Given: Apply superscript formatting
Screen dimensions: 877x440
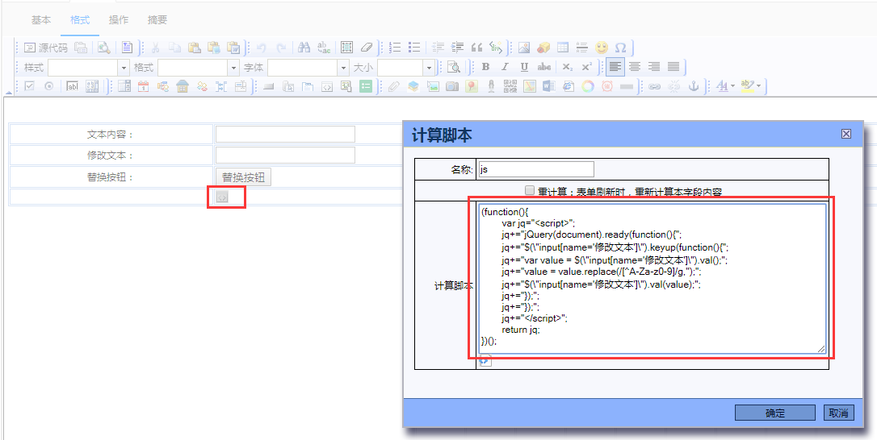Looking at the screenshot, I should (587, 67).
